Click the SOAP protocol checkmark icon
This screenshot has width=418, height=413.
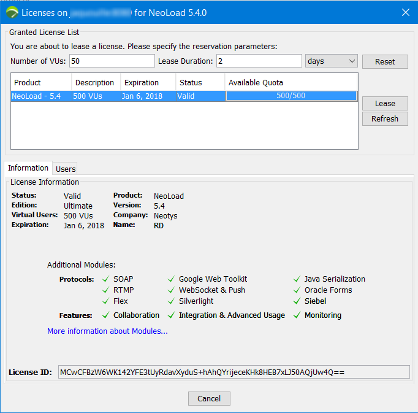coord(106,279)
